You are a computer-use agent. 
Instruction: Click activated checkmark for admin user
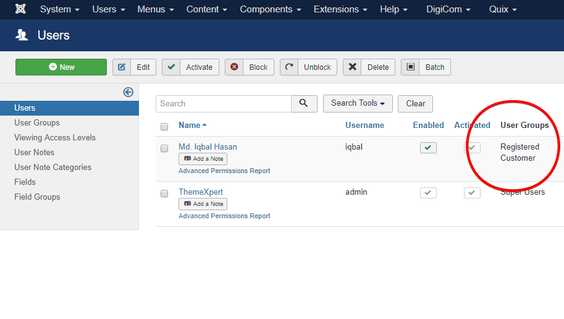click(472, 193)
